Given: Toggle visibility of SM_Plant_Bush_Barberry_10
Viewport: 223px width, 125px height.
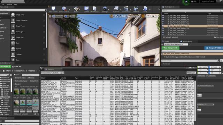Looking at the screenshot, I should coord(163,20).
